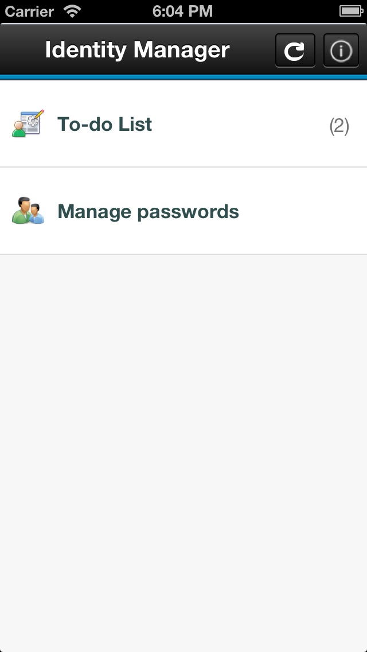367x652 pixels.
Task: Open the To-do List entry
Action: [x=104, y=125]
